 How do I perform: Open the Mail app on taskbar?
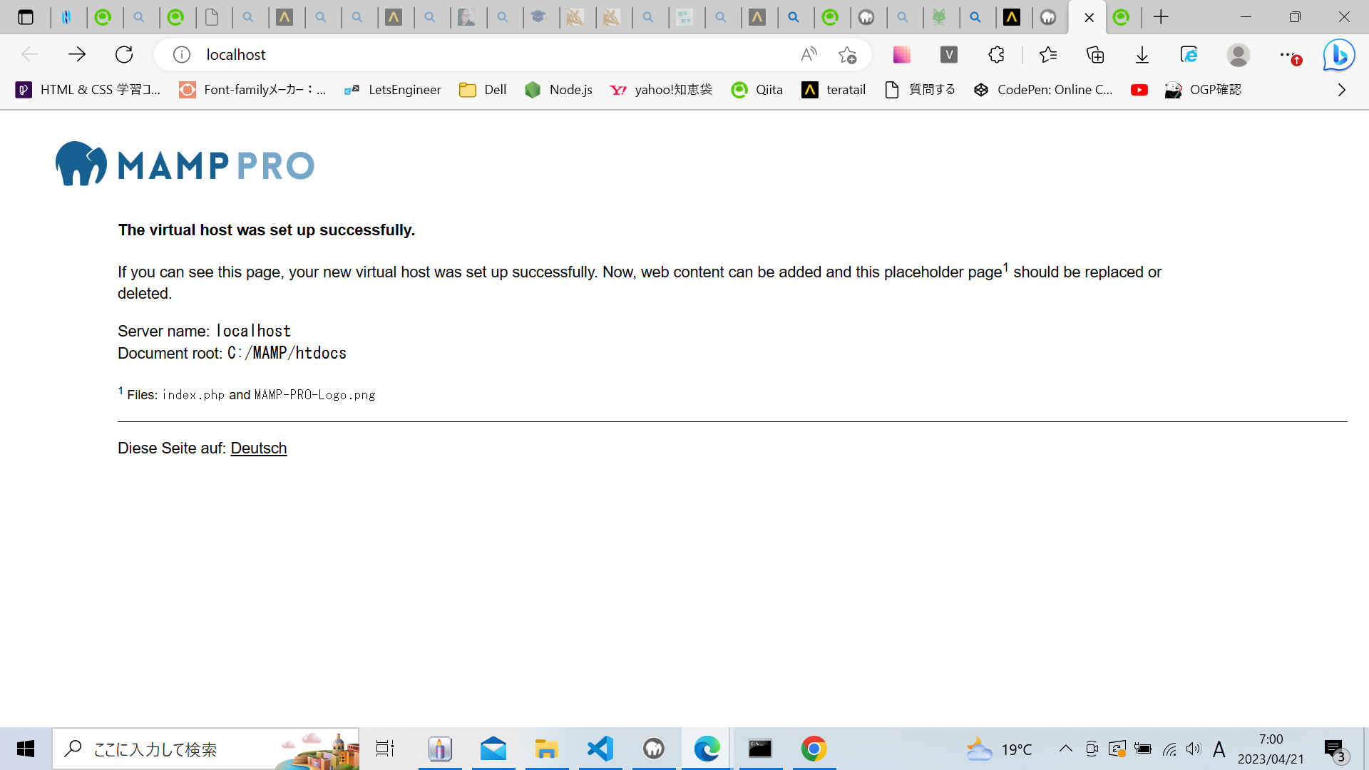(x=493, y=749)
